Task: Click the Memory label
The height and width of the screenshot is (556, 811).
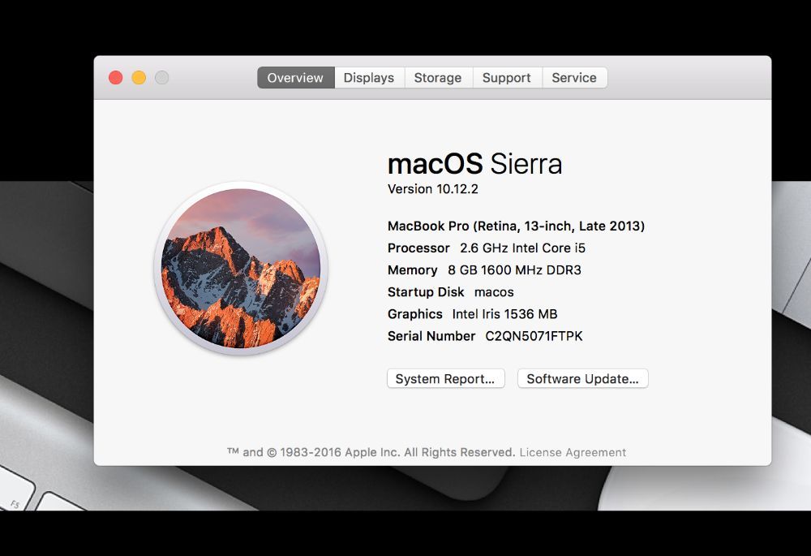Action: tap(412, 270)
